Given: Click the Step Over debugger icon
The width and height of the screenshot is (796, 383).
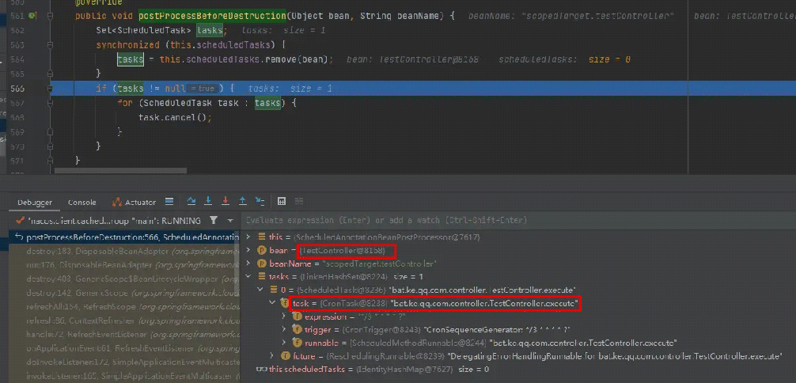Looking at the screenshot, I should pyautogui.click(x=191, y=202).
